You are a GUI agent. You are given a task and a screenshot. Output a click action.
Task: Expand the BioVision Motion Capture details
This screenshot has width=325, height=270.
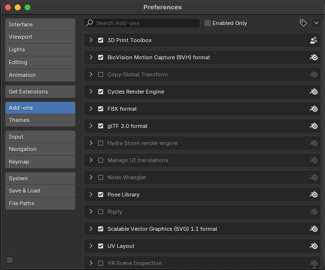click(x=91, y=57)
